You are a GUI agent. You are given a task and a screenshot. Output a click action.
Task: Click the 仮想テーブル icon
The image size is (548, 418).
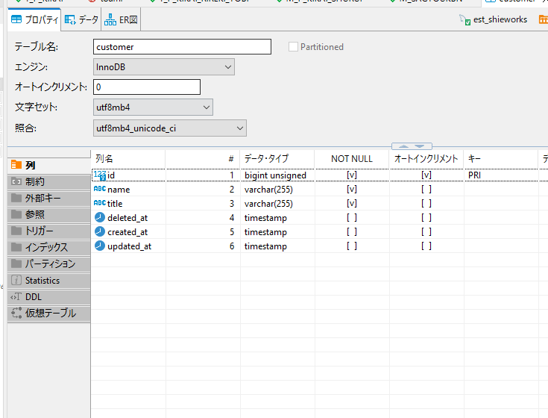(16, 313)
